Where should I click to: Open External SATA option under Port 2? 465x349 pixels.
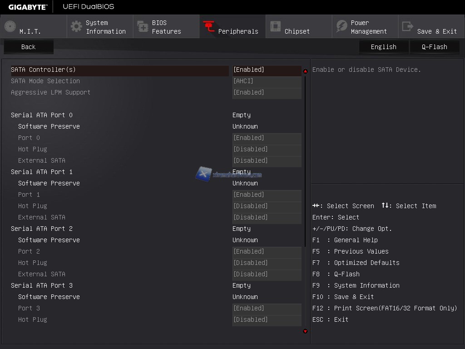point(267,274)
